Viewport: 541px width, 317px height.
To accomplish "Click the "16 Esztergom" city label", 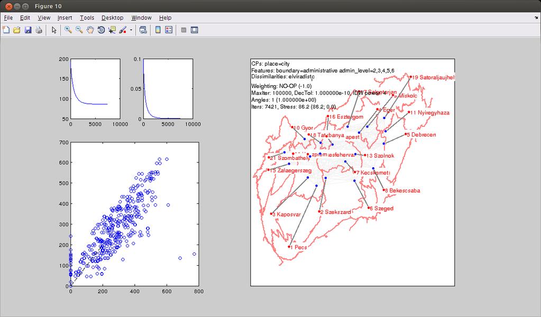I will [x=346, y=117].
